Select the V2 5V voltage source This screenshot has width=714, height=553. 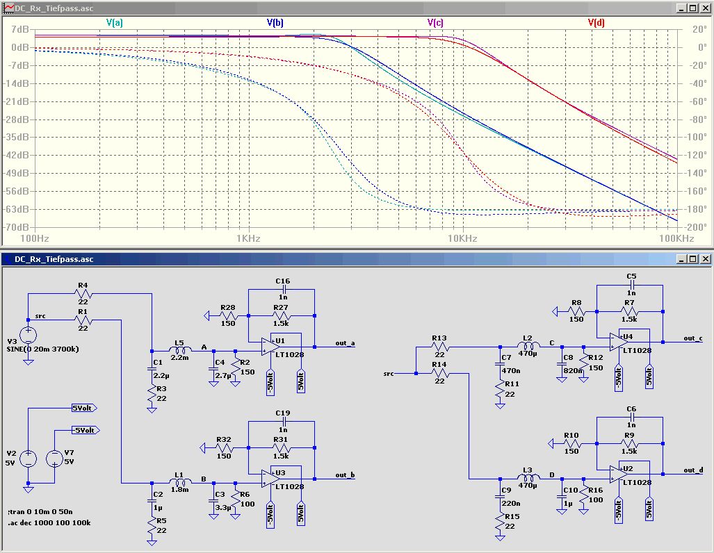(x=29, y=459)
